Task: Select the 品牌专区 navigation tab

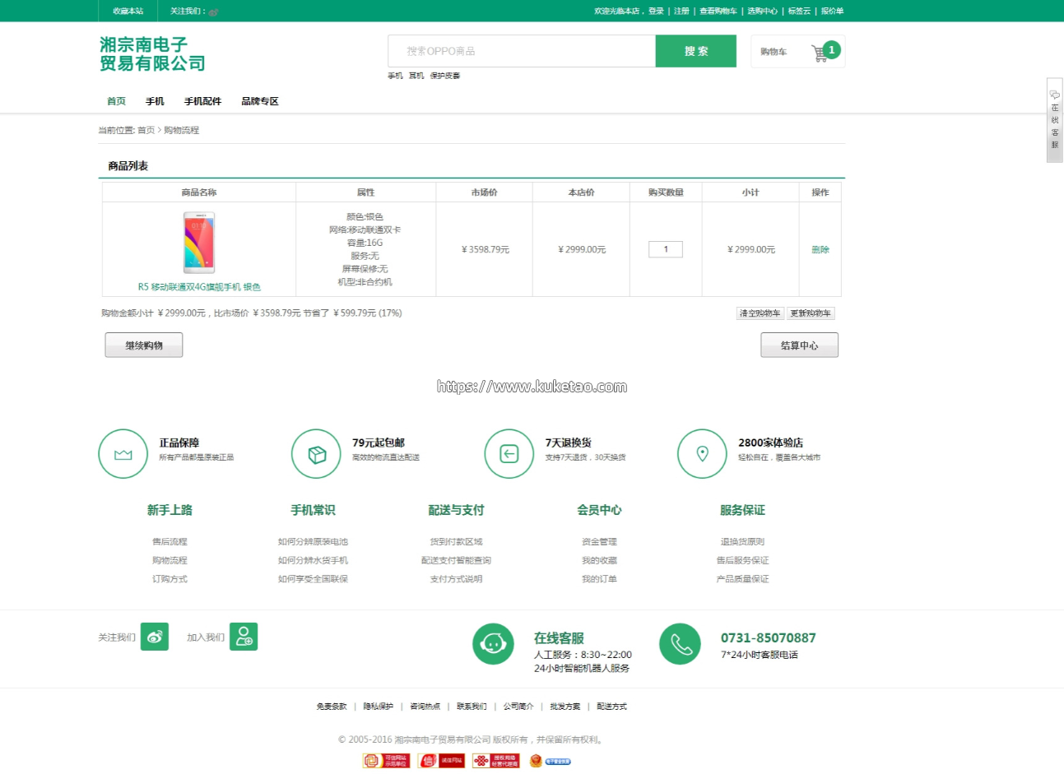Action: [x=260, y=101]
